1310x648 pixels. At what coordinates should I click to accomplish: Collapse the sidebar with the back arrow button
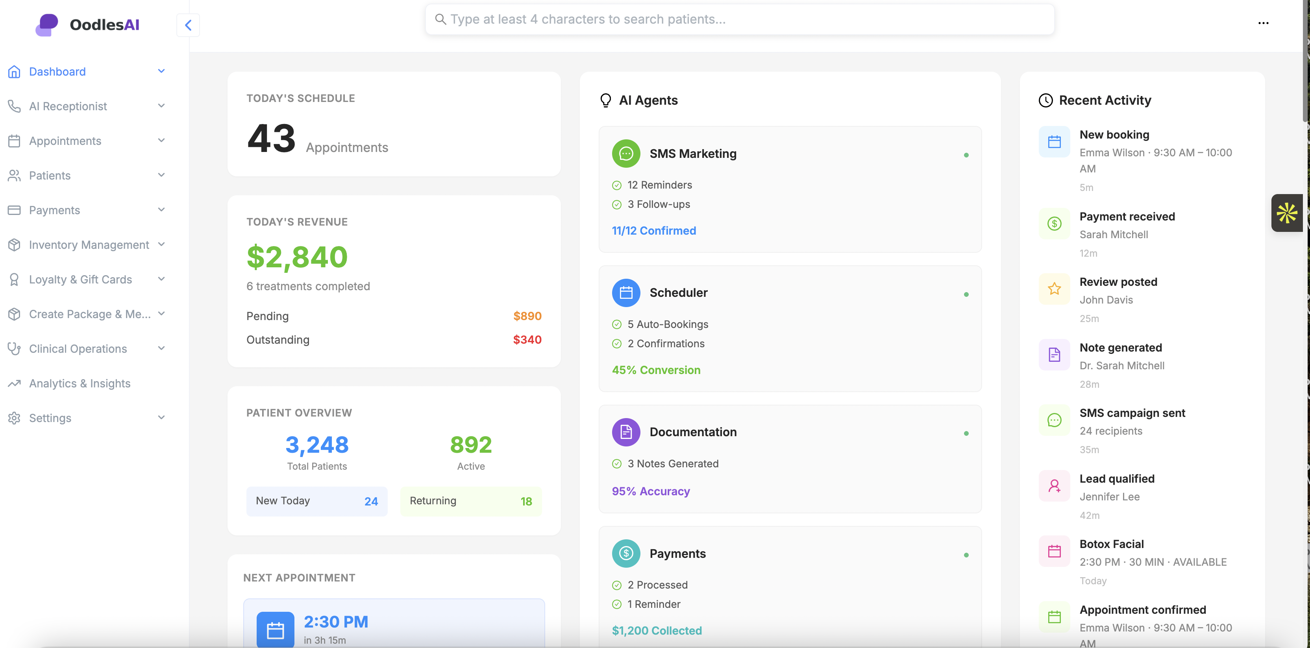[188, 25]
